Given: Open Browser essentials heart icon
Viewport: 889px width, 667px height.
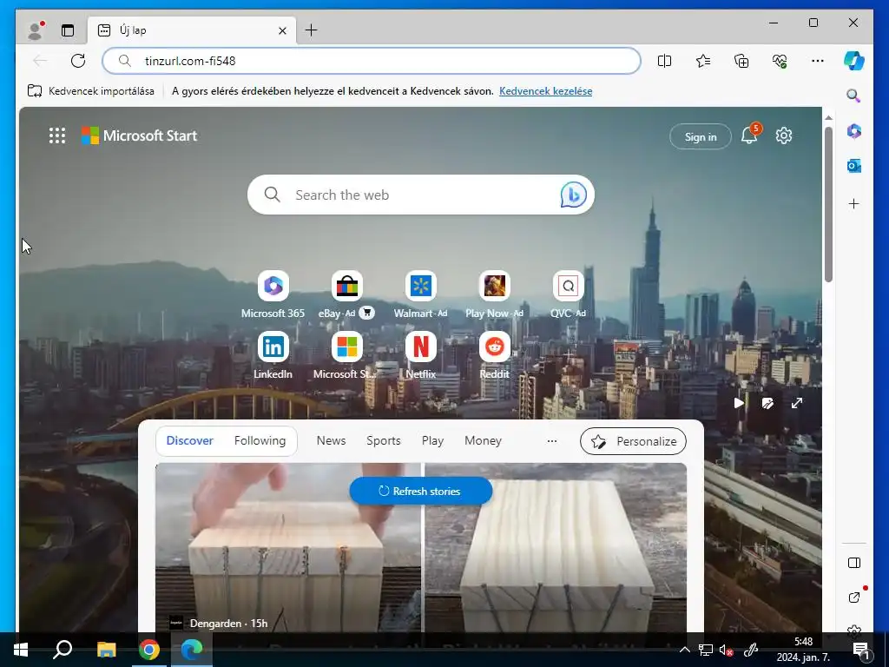Looking at the screenshot, I should [780, 61].
